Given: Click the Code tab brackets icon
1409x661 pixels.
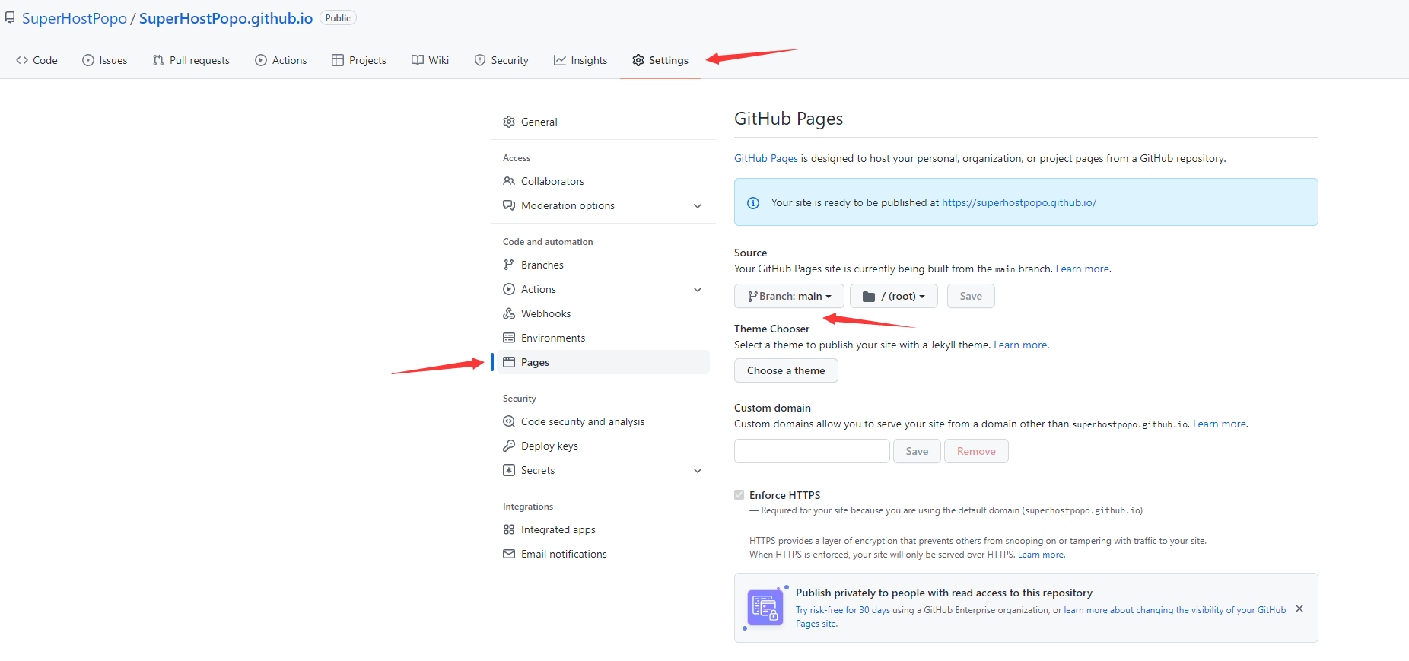Looking at the screenshot, I should (x=22, y=60).
